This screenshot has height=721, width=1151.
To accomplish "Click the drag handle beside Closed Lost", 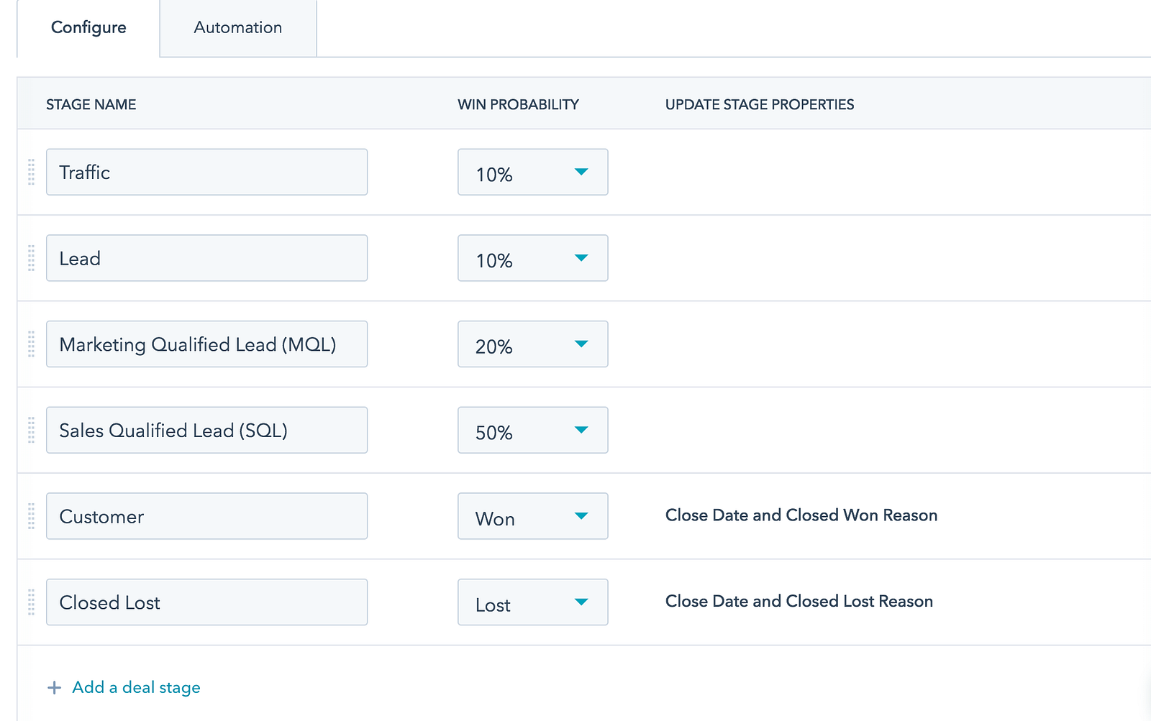I will pyautogui.click(x=31, y=602).
